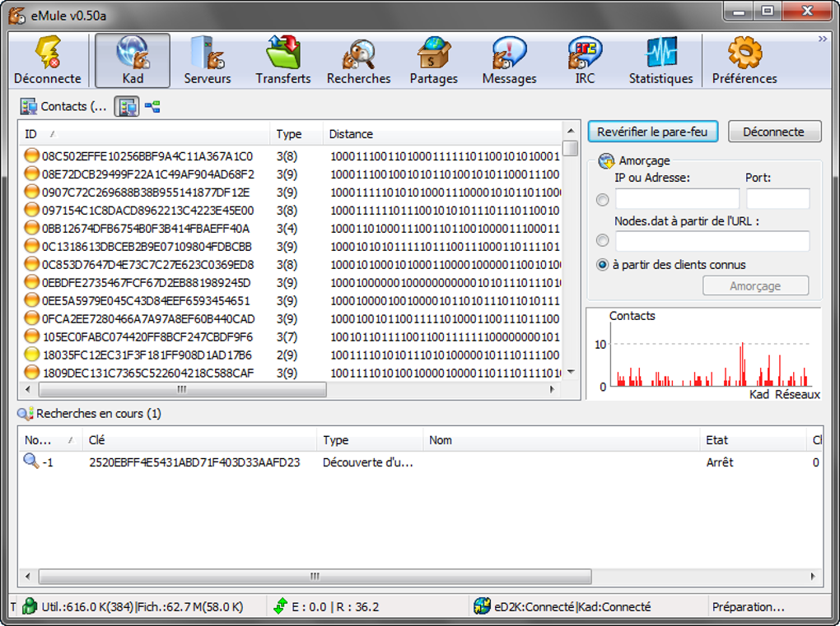Select the Nodes.dat URL radio button

point(602,240)
